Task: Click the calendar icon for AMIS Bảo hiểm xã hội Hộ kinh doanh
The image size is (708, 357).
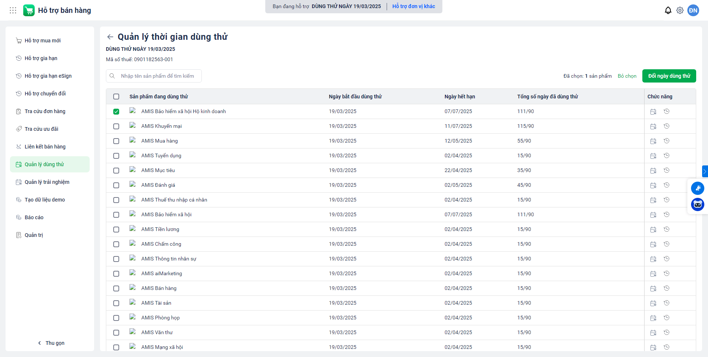Action: coord(653,112)
